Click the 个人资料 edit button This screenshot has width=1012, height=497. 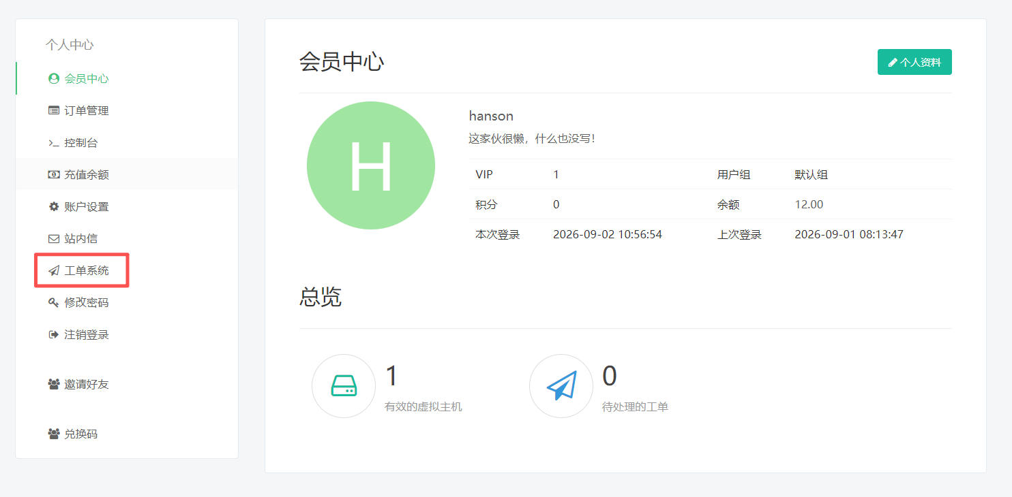914,62
